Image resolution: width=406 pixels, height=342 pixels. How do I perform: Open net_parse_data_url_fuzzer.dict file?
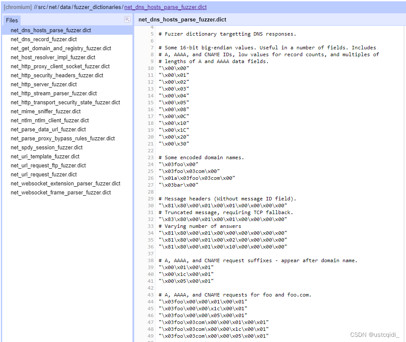tap(48, 130)
